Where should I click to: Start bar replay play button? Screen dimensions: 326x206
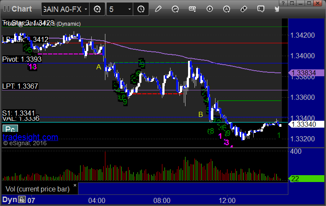click(209, 9)
